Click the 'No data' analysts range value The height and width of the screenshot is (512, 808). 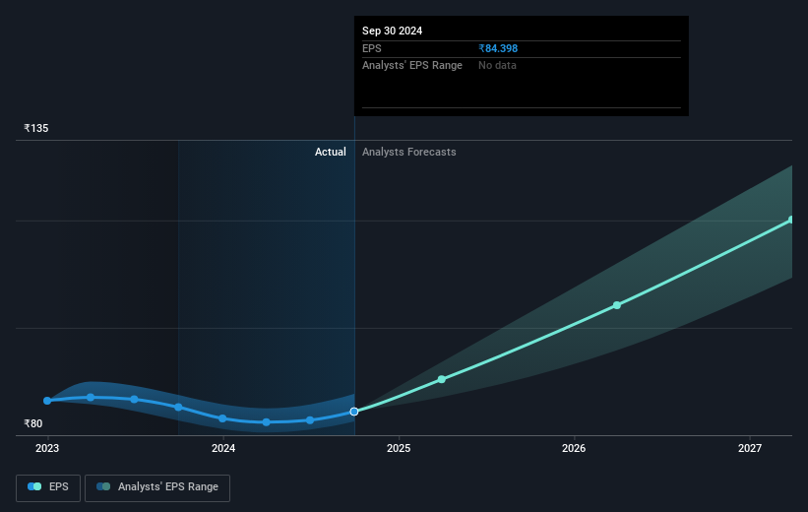pos(497,66)
